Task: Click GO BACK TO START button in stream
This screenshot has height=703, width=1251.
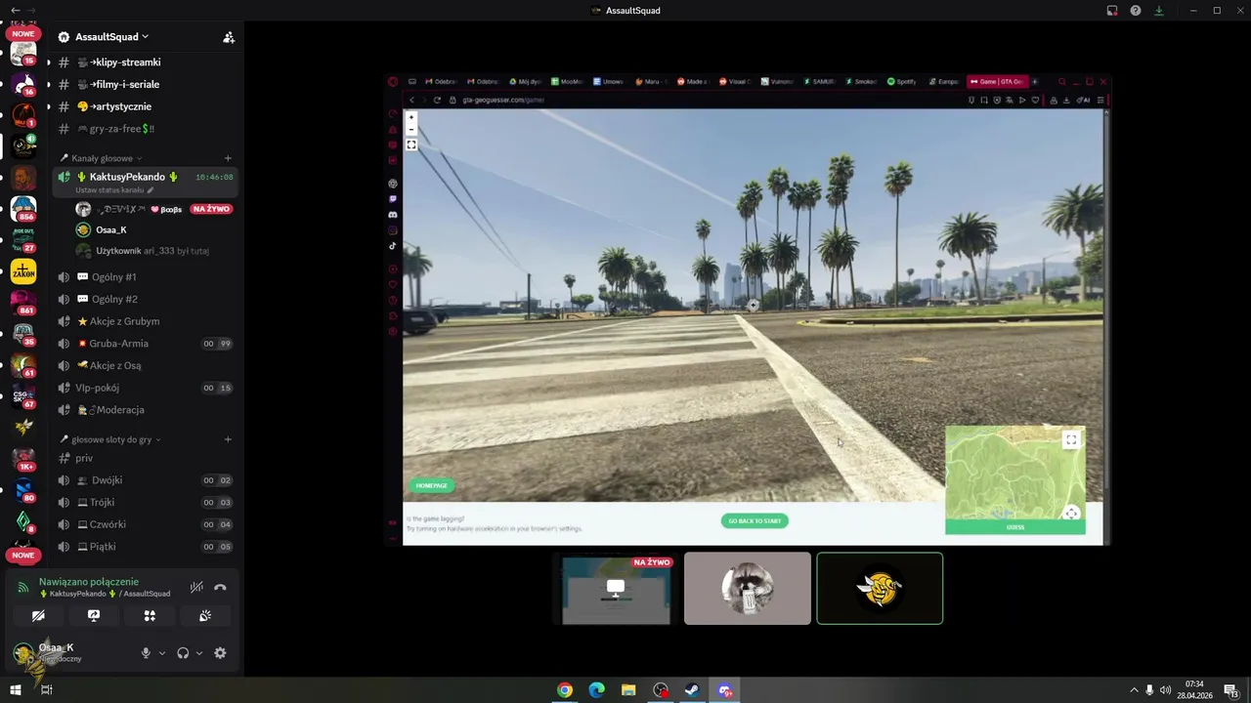Action: pyautogui.click(x=755, y=520)
